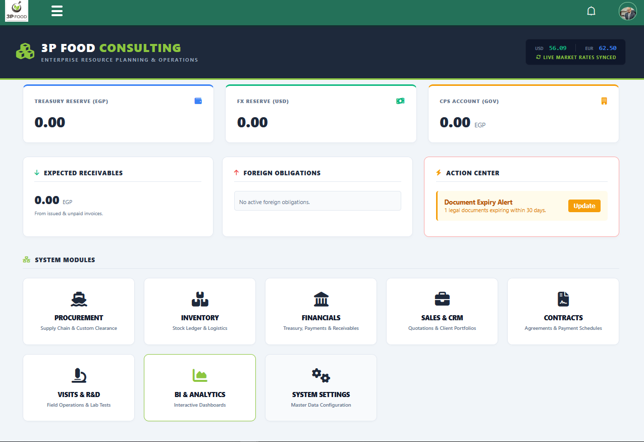Click the Live Market Rates Synced text
The width and height of the screenshot is (644, 442).
coord(579,57)
